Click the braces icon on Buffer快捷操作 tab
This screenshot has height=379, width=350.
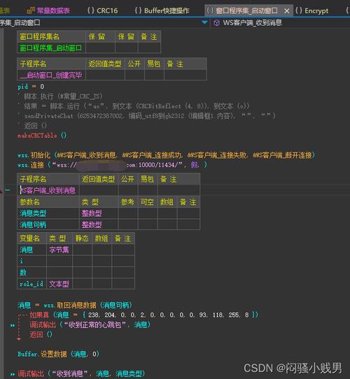(x=138, y=10)
